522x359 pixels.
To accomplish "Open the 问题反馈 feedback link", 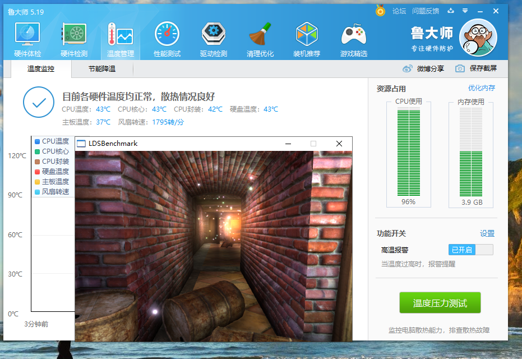I will [426, 11].
